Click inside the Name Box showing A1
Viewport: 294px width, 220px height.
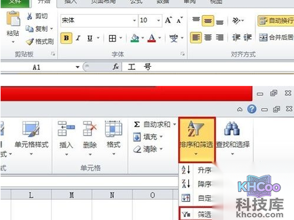37,67
